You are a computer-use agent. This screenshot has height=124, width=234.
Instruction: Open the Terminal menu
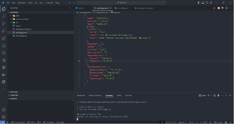point(49,3)
